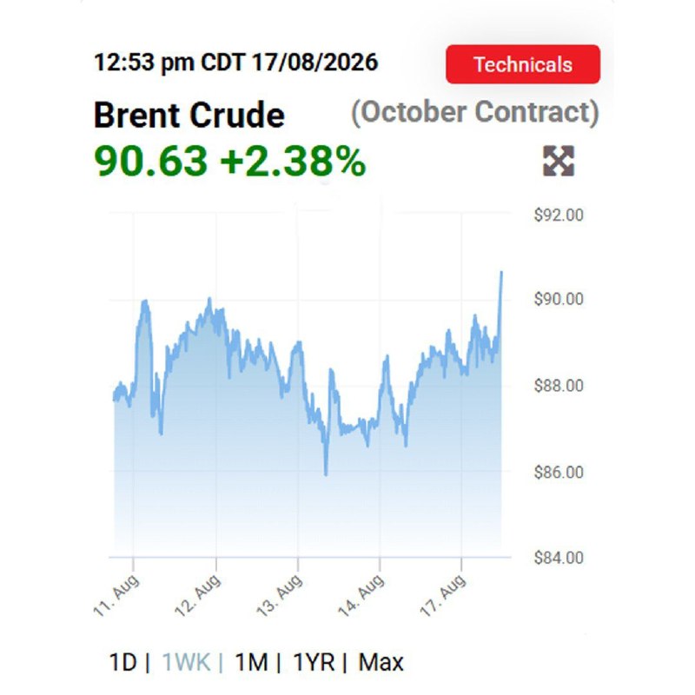Switch chart to 1M range

(251, 663)
